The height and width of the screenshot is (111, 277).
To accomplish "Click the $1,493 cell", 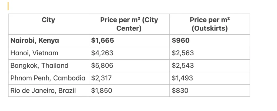I will point(210,78).
